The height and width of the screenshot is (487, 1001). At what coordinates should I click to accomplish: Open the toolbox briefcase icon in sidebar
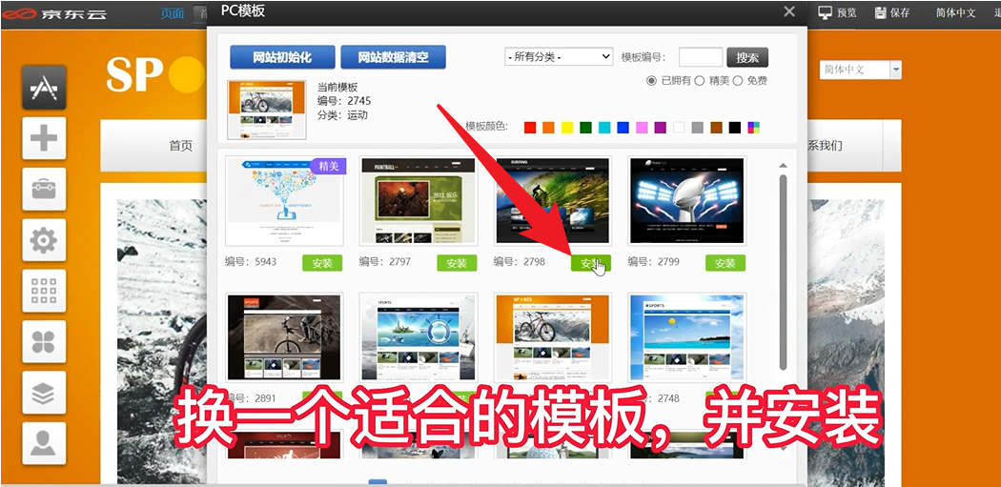tap(44, 189)
